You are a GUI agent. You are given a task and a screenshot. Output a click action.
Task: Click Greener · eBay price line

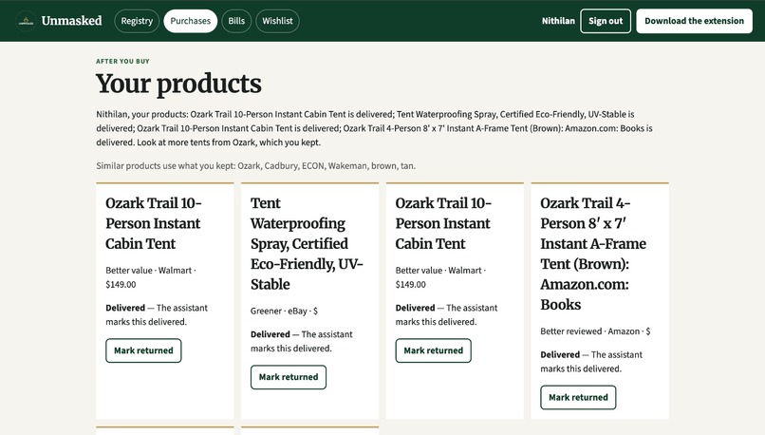point(284,311)
